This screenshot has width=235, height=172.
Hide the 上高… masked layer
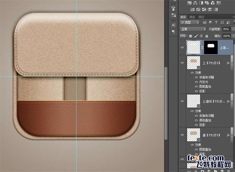click(182, 47)
